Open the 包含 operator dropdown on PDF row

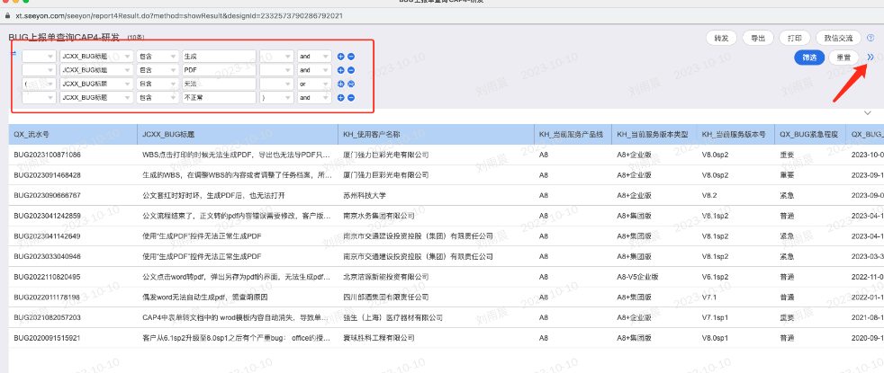point(157,69)
